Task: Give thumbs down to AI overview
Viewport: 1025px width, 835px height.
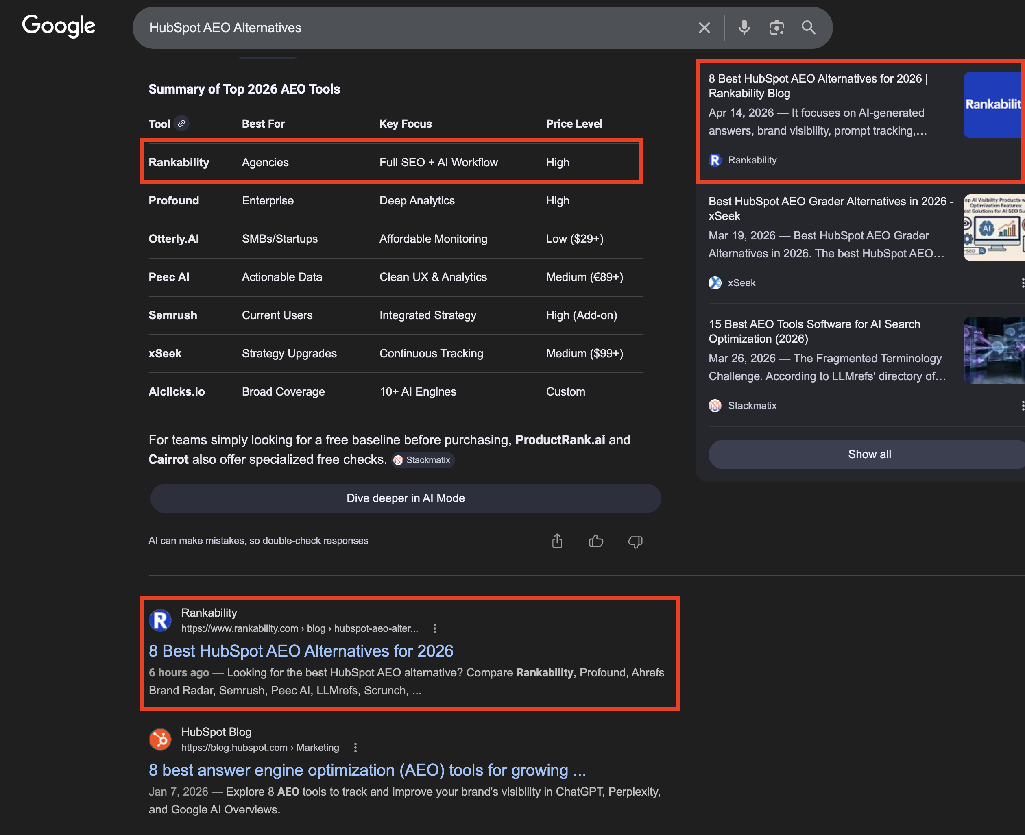Action: pyautogui.click(x=635, y=541)
